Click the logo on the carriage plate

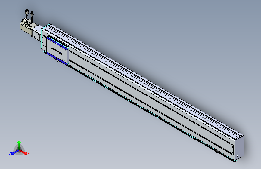pos(57,51)
